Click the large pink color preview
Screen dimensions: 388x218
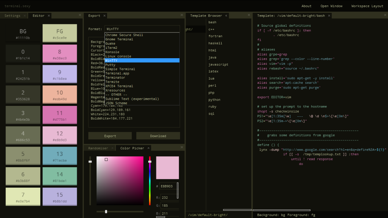[168, 168]
